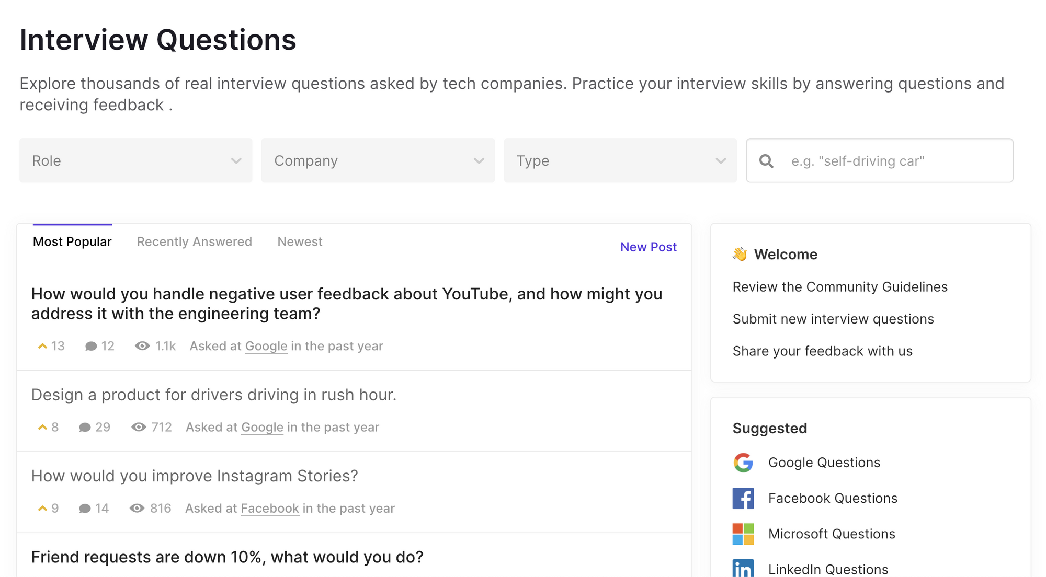The width and height of the screenshot is (1046, 577).
Task: Click the Microsoft logo icon
Action: (x=743, y=534)
